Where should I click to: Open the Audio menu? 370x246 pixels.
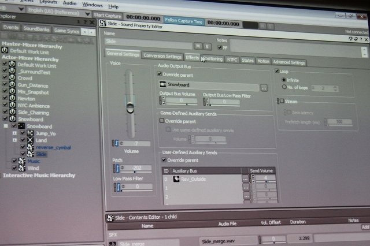pos(69,5)
